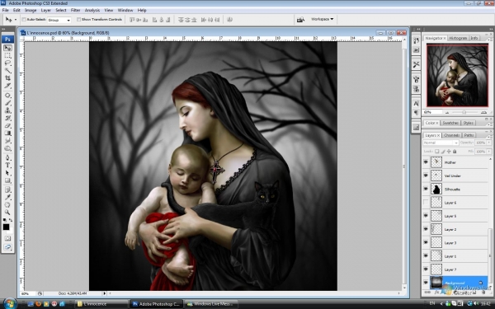The image size is (495, 309).
Task: Select the Eyedropper tool
Action: (7, 198)
